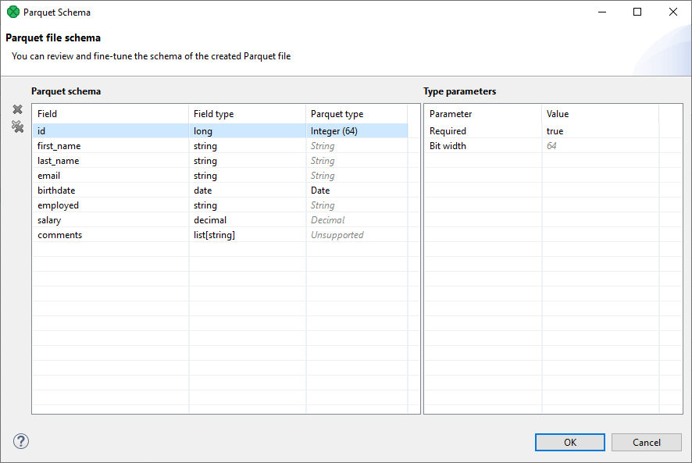This screenshot has width=692, height=463.
Task: Open help with the question mark icon
Action: pyautogui.click(x=20, y=441)
